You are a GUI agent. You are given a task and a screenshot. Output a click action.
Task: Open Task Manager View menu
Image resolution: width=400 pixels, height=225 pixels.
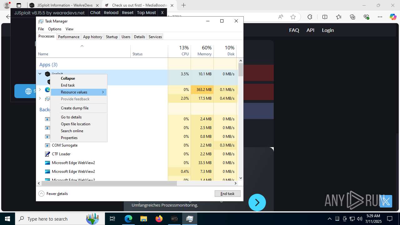click(69, 29)
